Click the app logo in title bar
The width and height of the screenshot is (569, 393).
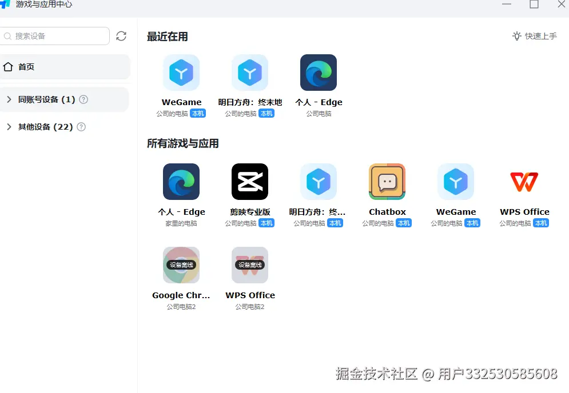coord(5,4)
